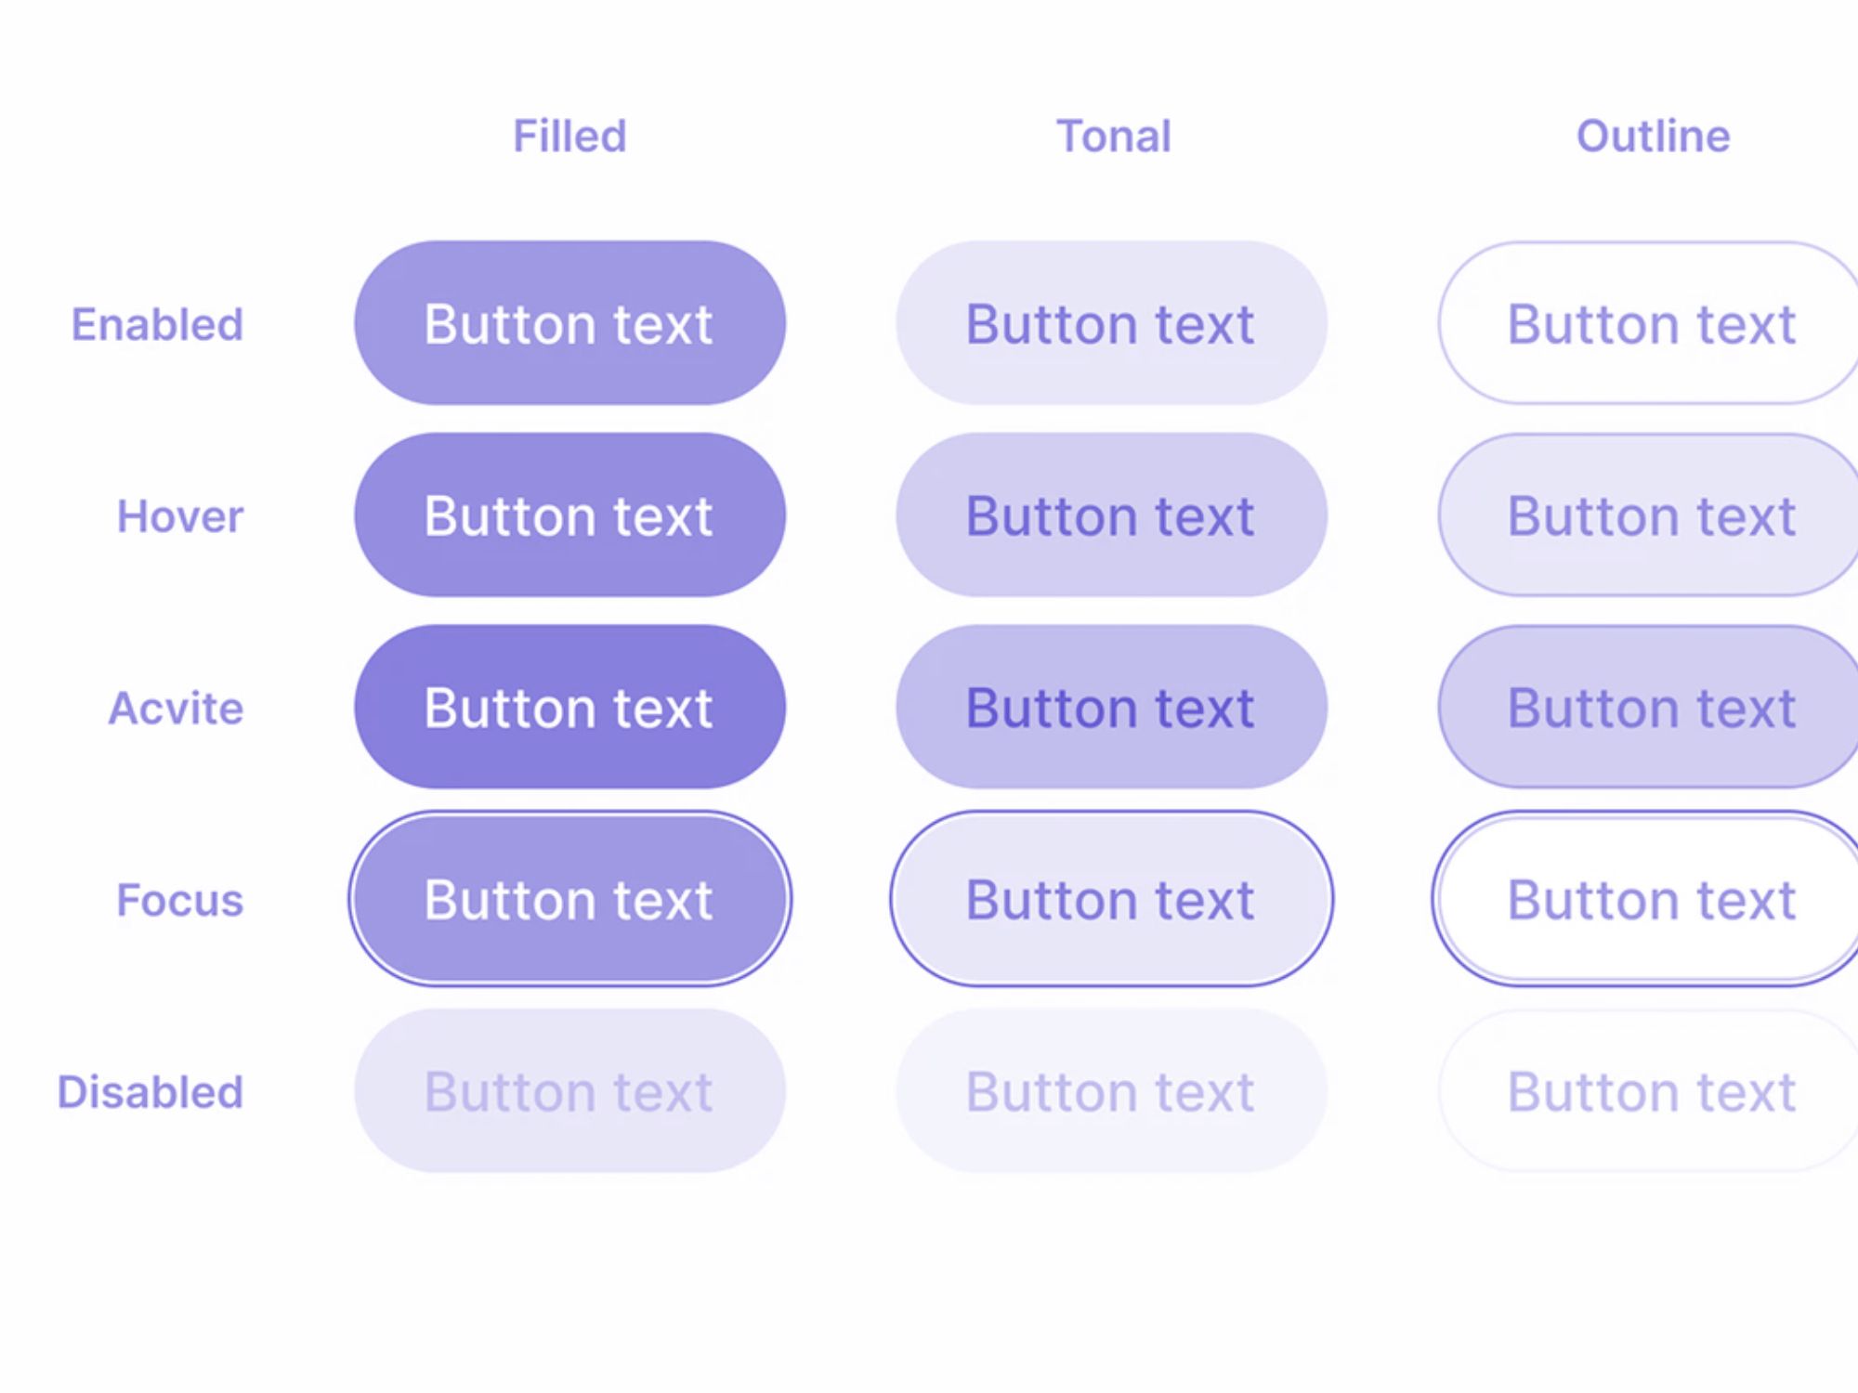Select the Tonal Focus state button
The width and height of the screenshot is (1858, 1393).
point(1111,899)
